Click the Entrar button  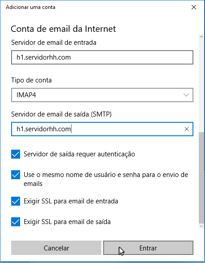pyautogui.click(x=148, y=248)
